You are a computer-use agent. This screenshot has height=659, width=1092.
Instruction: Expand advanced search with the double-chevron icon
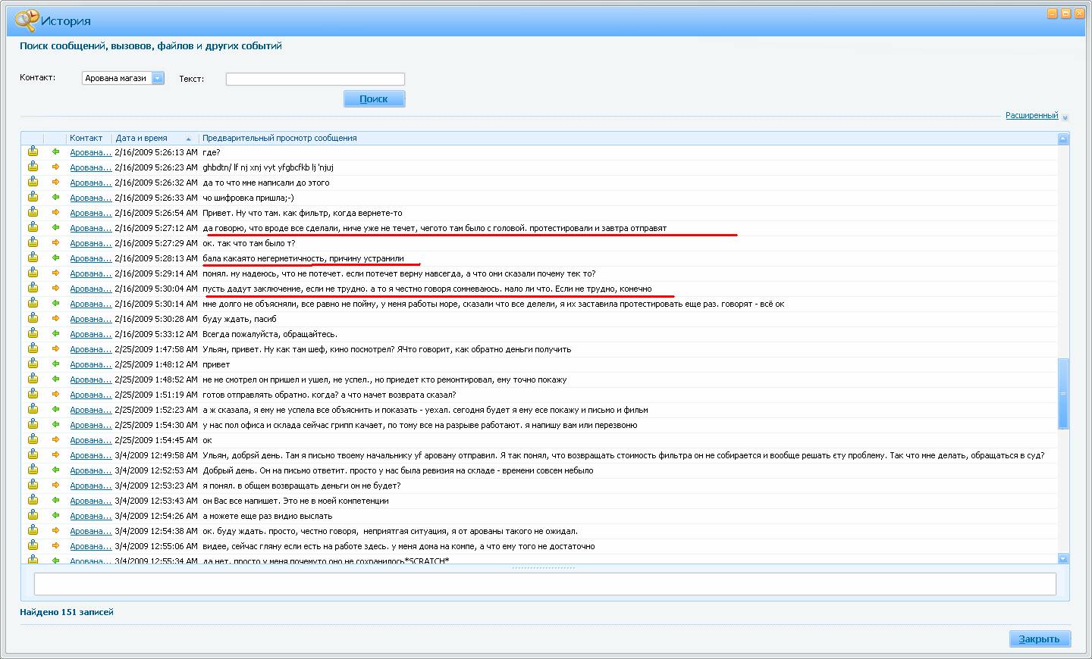[x=1065, y=117]
